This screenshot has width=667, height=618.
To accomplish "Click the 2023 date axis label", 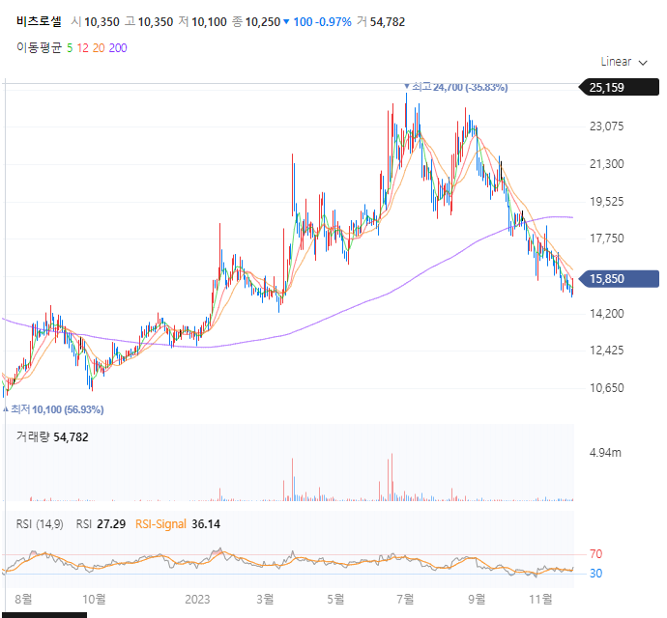I will click(197, 599).
